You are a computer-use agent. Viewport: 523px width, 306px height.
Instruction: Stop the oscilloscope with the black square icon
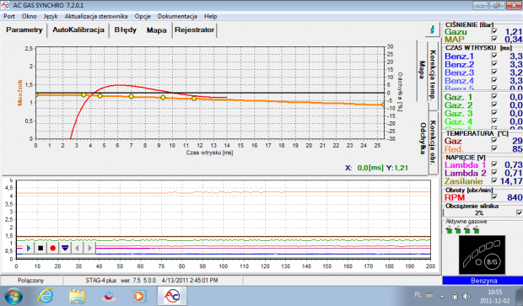tap(40, 248)
